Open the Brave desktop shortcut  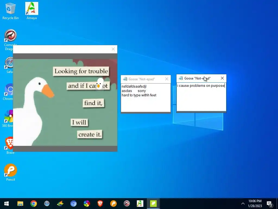click(10, 145)
